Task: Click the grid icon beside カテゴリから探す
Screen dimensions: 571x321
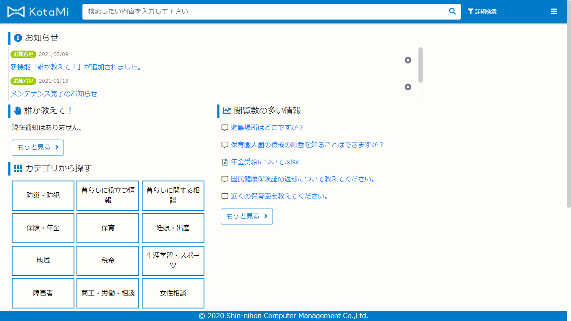Action: tap(18, 168)
